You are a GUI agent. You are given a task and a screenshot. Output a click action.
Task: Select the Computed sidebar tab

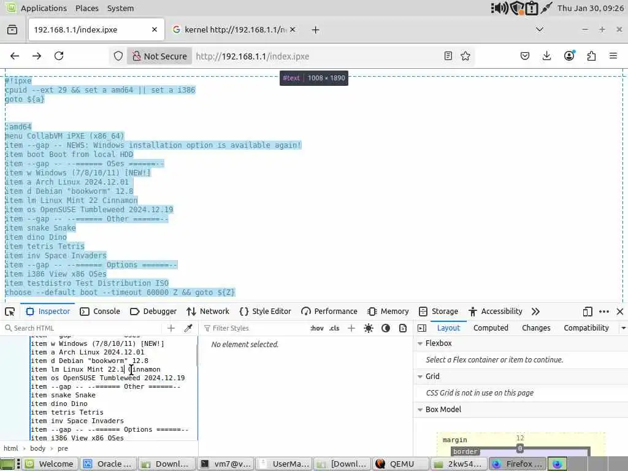point(491,328)
